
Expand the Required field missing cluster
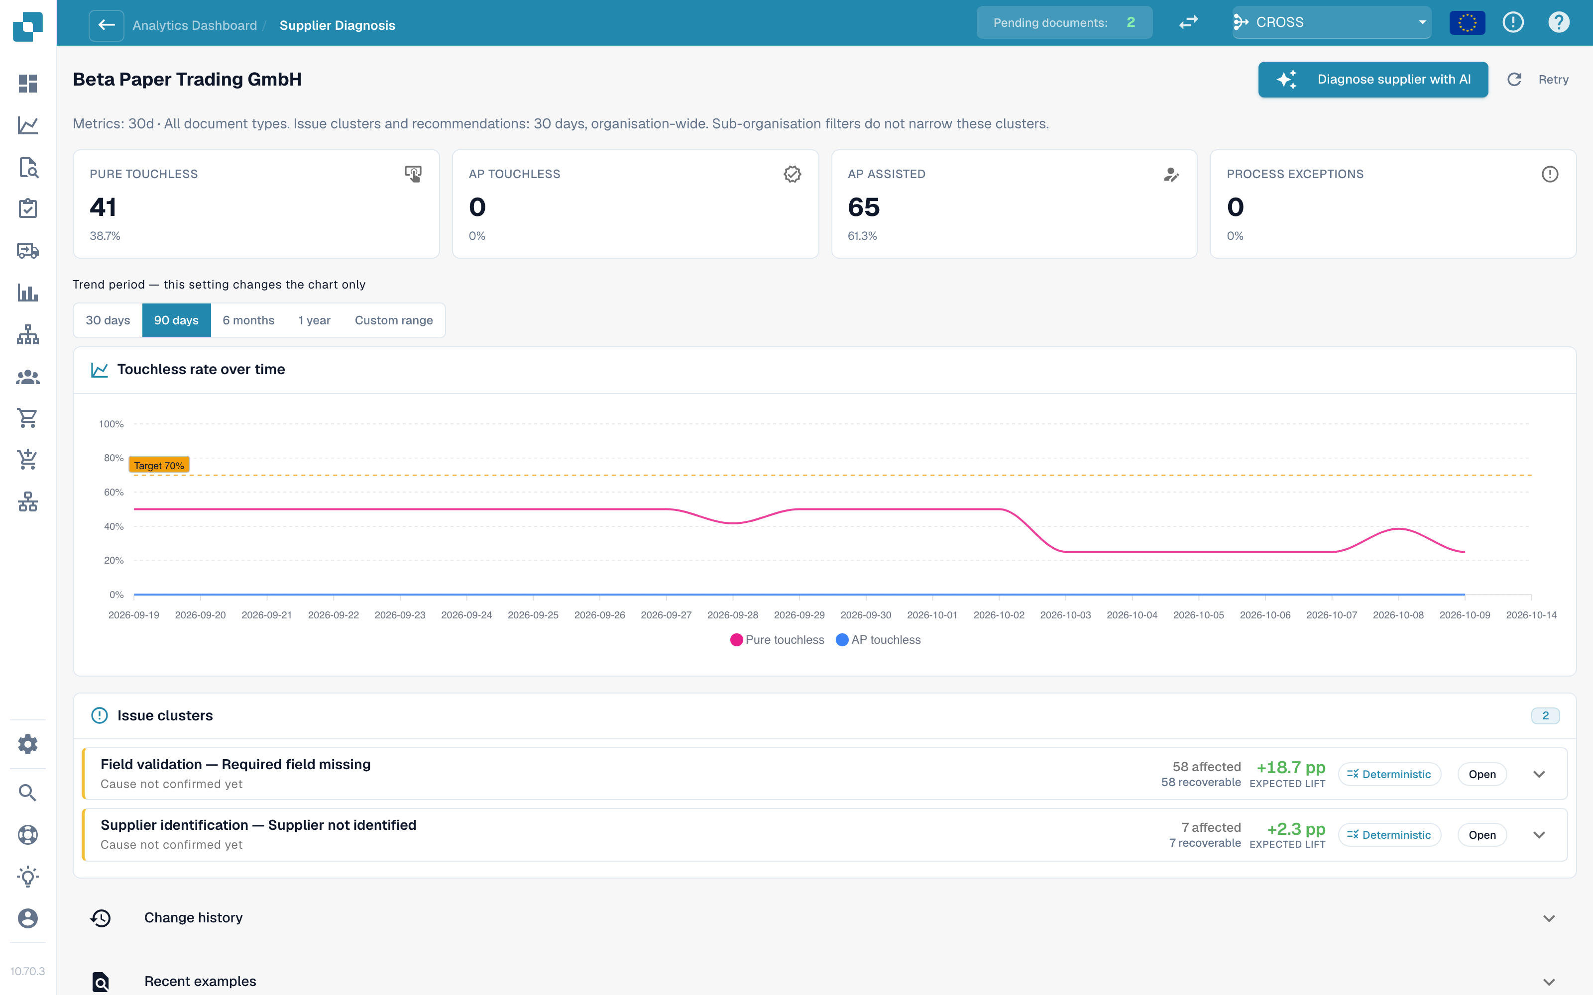[x=1539, y=774]
